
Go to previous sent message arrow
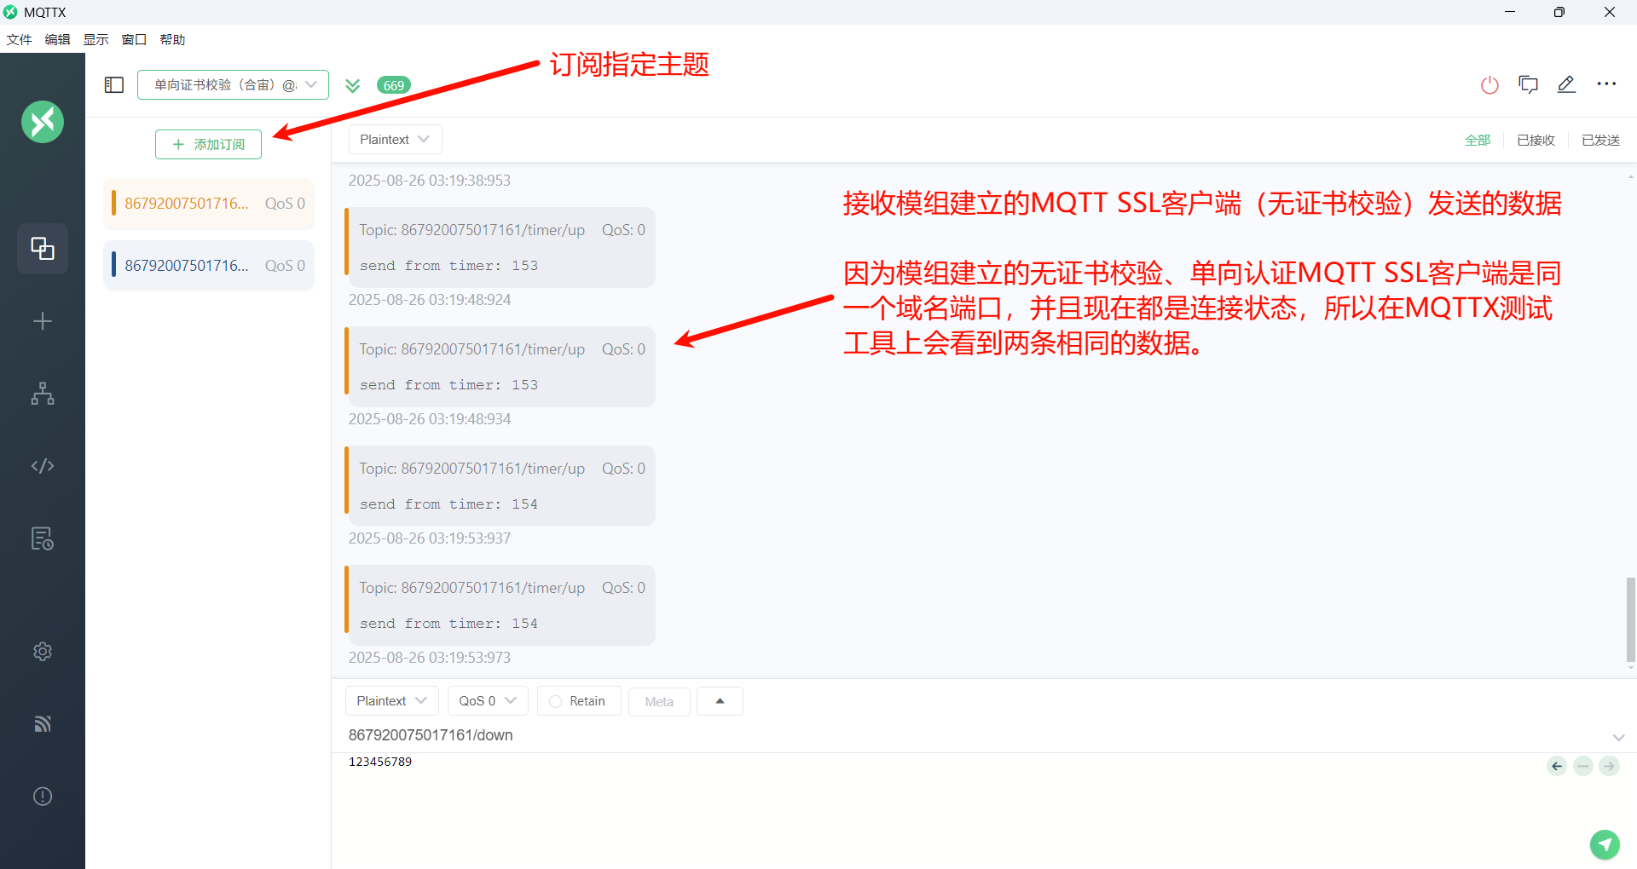[x=1557, y=766]
